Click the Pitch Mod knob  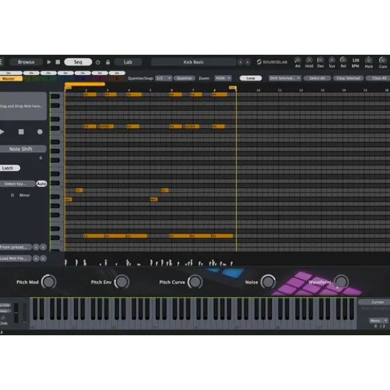click(49, 282)
